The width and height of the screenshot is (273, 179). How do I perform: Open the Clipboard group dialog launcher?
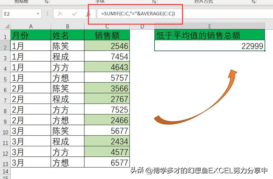pyautogui.click(x=47, y=2)
